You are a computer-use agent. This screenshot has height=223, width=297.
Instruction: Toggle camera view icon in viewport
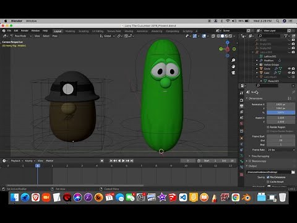(x=233, y=72)
